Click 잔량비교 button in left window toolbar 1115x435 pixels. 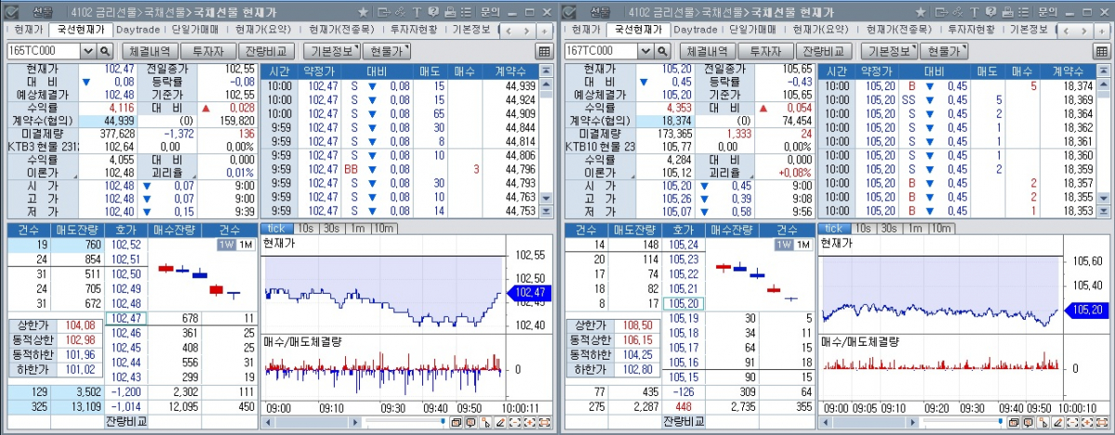[x=268, y=51]
